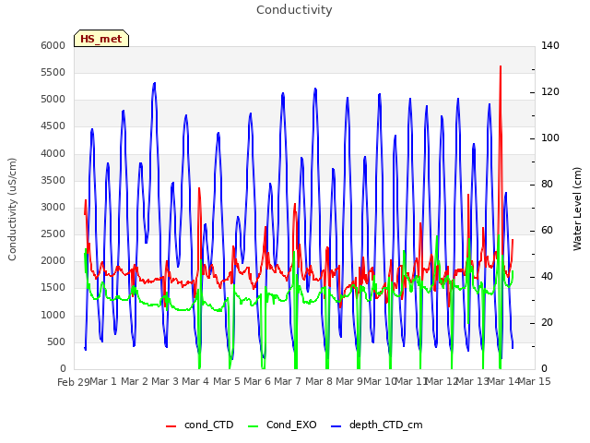Click the 5000 conductivity axis tick label

(x=53, y=100)
